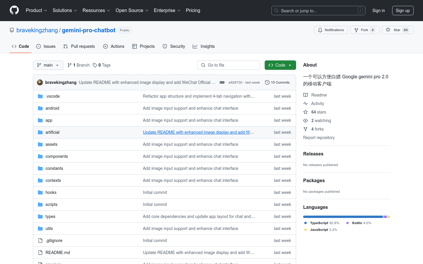The height and width of the screenshot is (264, 423).
Task: Switch to the Issues tab
Action: click(x=46, y=46)
